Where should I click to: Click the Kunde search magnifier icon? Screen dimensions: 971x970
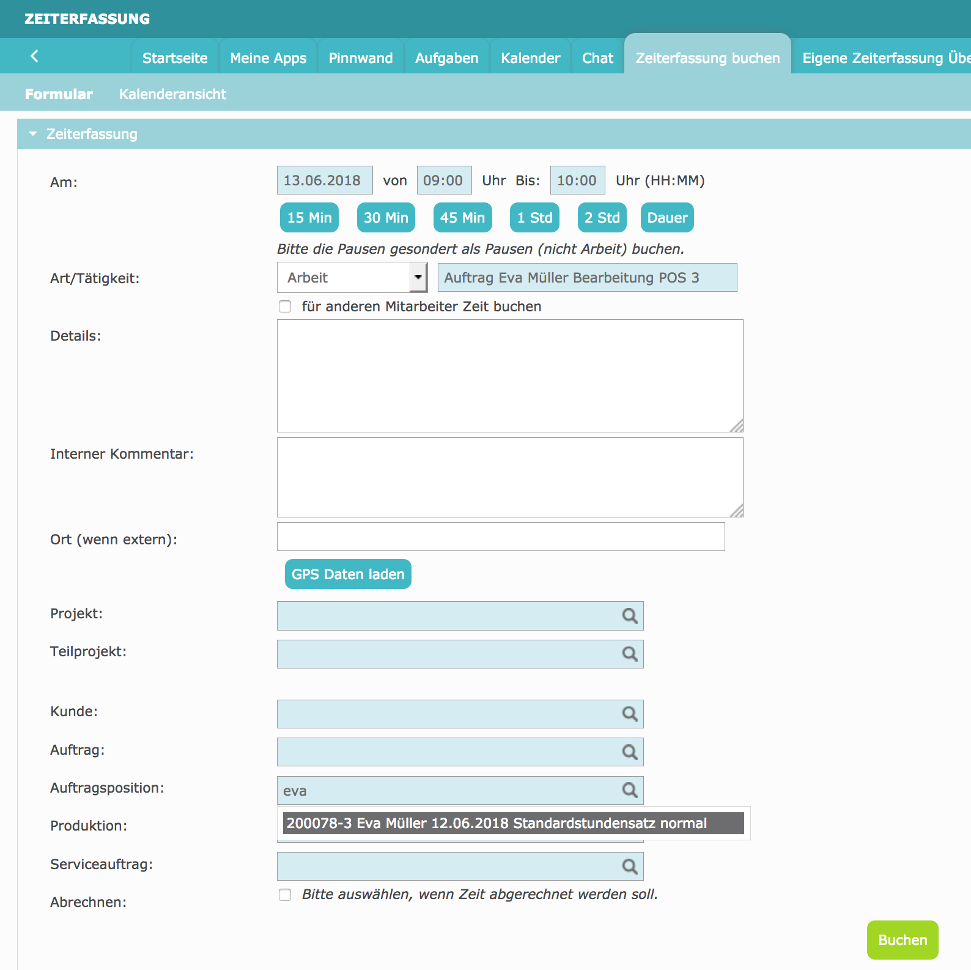point(630,714)
